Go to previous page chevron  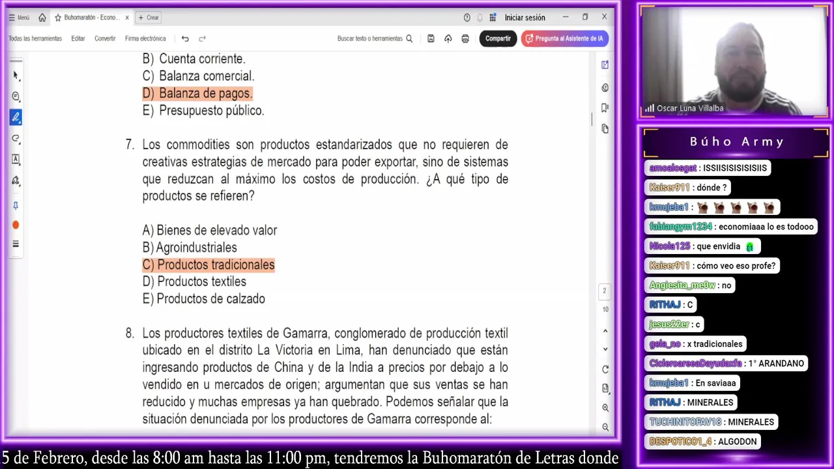[605, 331]
